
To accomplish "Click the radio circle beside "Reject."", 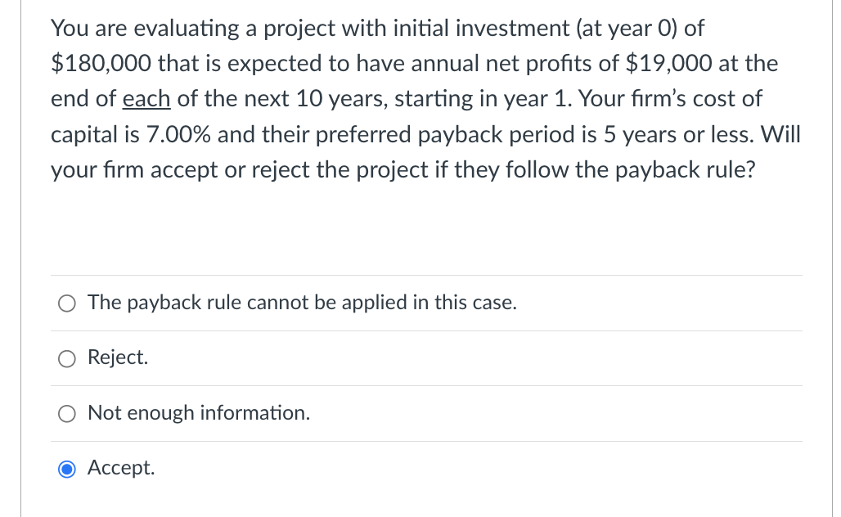I will point(67,357).
